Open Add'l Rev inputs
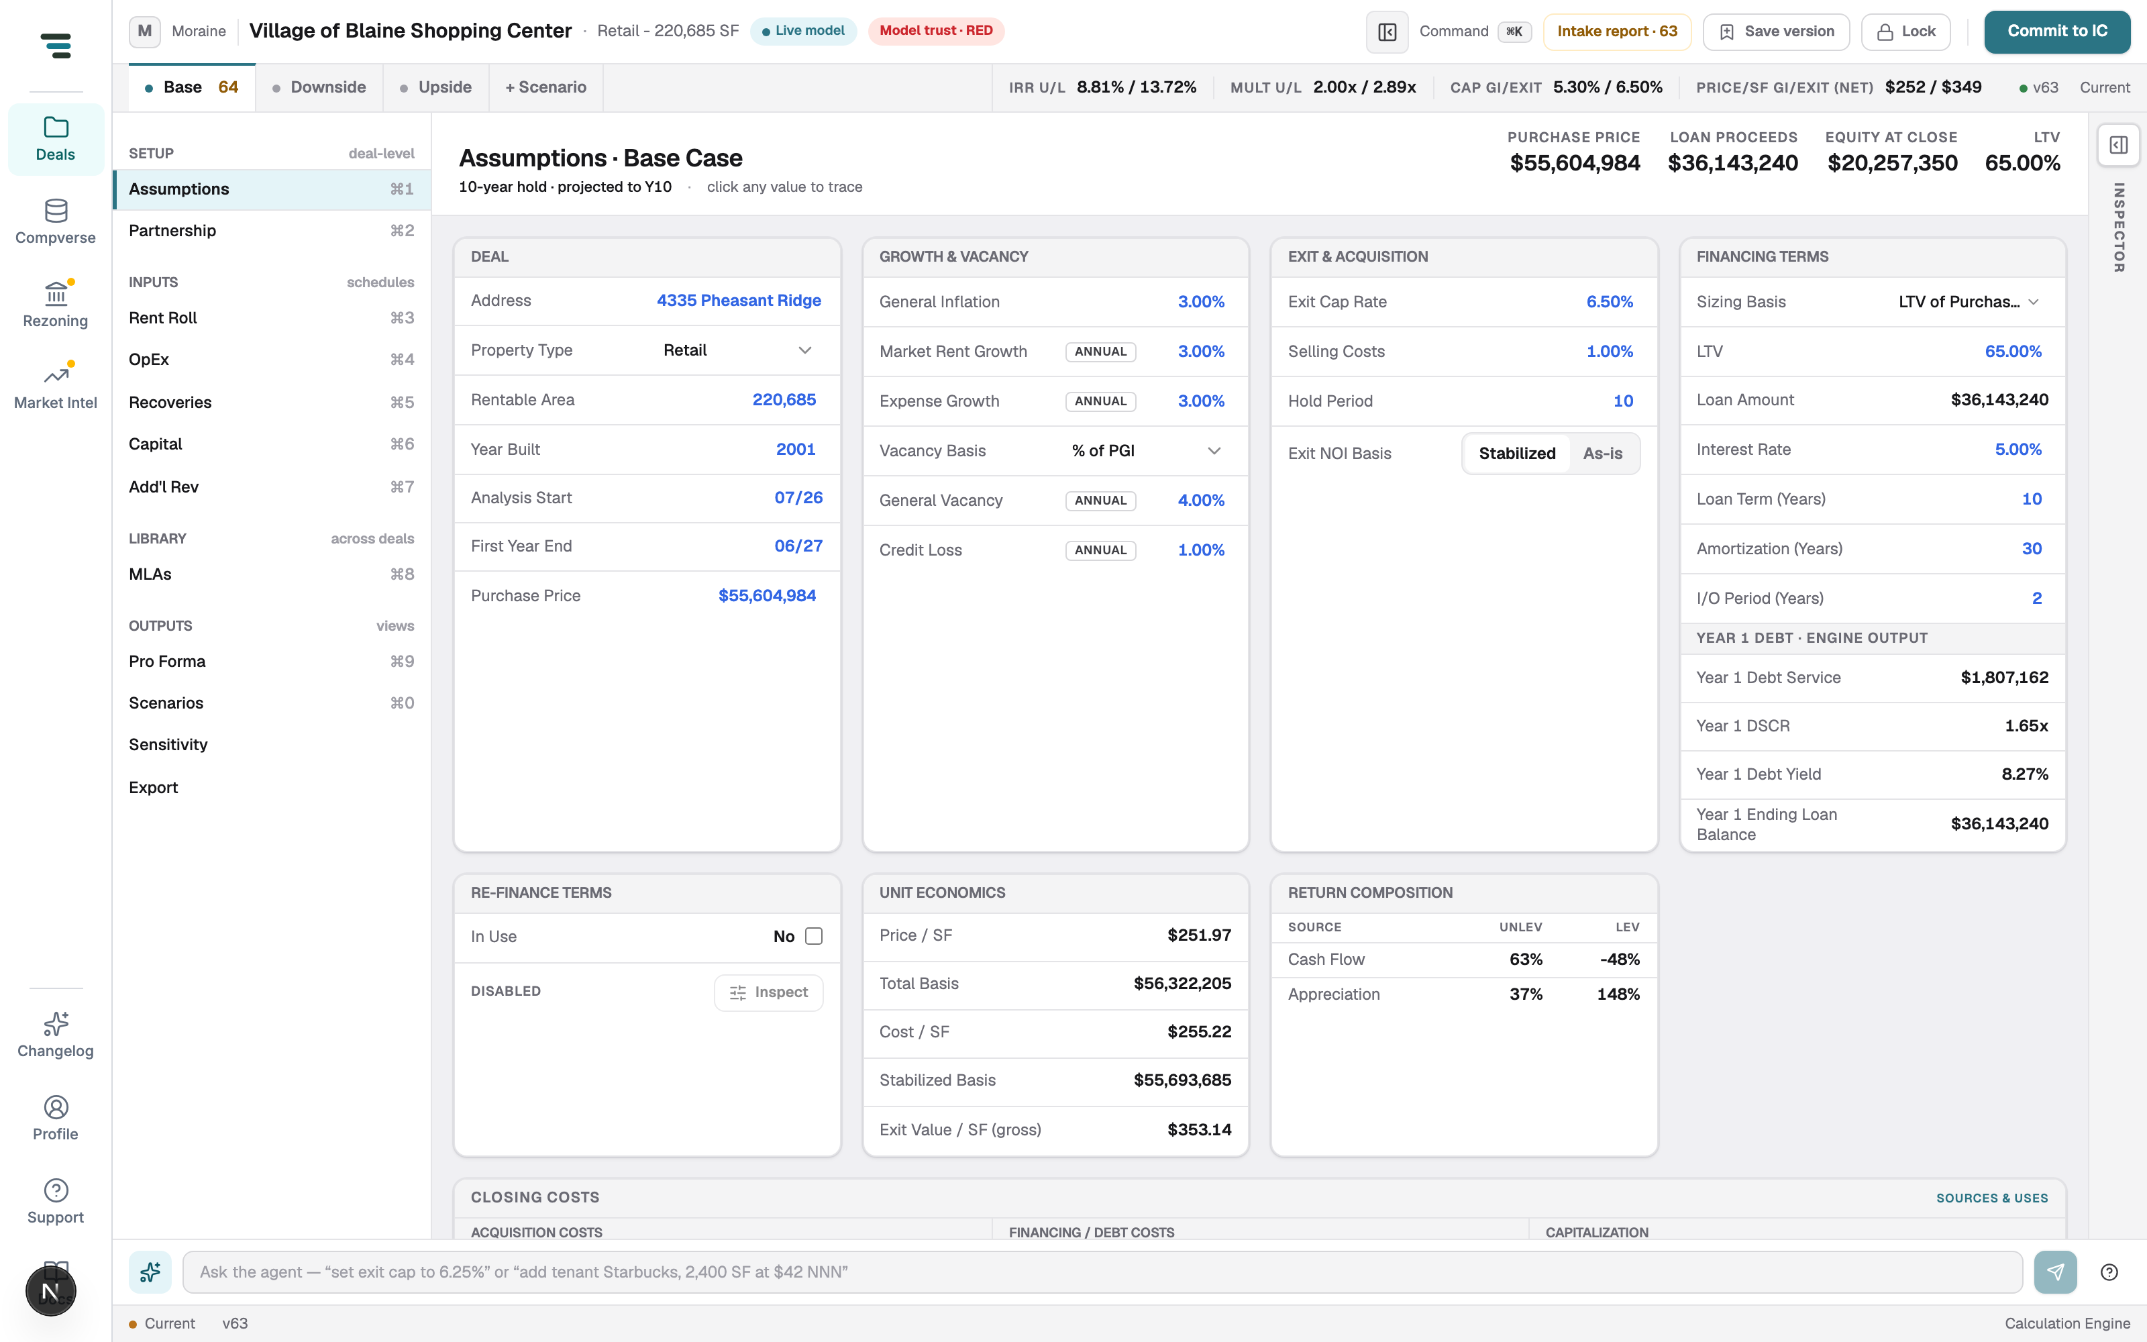 point(272,486)
